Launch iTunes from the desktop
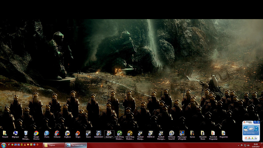 tap(47, 134)
